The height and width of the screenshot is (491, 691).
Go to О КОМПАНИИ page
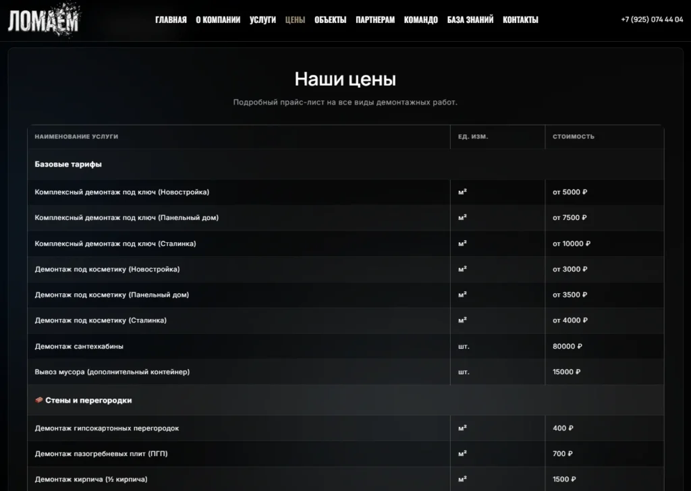[x=218, y=20]
